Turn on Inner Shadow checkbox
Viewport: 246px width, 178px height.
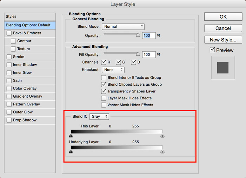click(x=9, y=65)
